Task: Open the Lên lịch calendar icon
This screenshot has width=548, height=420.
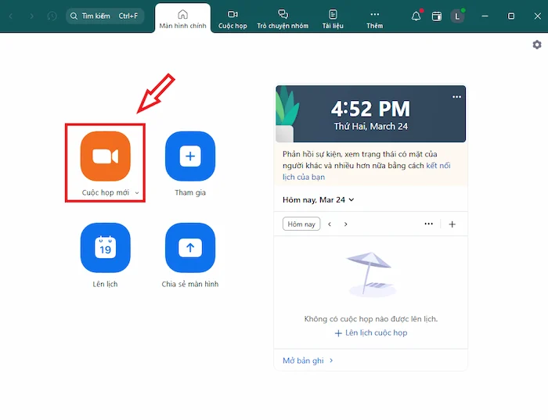Action: click(105, 248)
